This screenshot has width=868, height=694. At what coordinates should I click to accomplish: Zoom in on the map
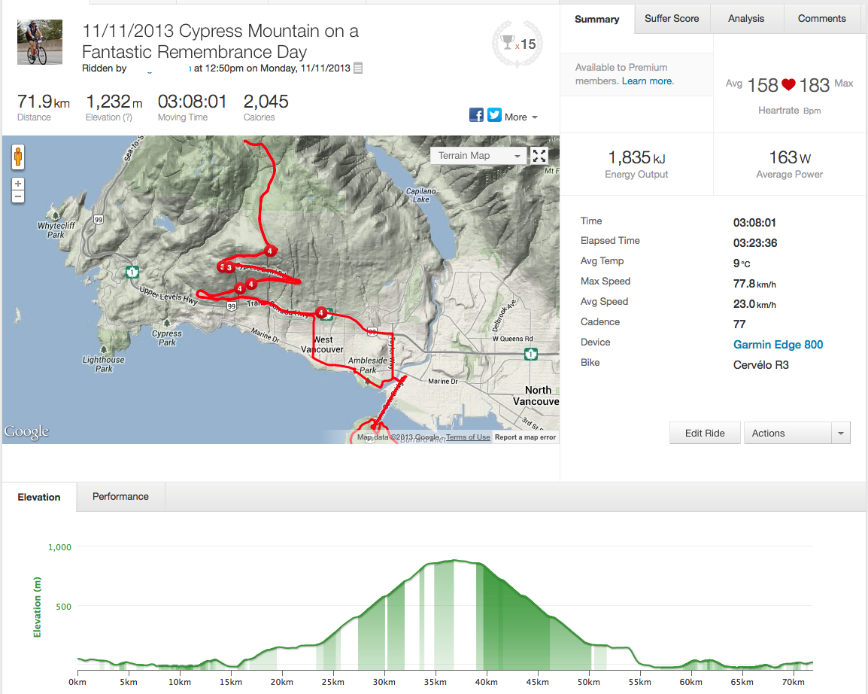(18, 184)
